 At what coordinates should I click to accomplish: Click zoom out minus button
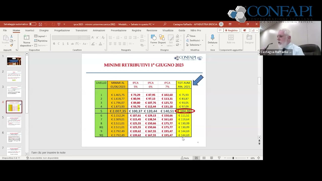(225, 158)
